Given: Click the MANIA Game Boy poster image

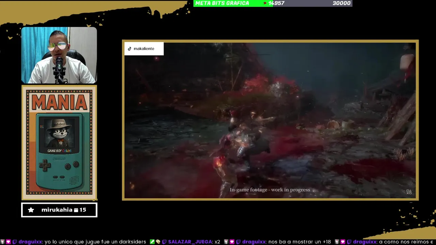Looking at the screenshot, I should 59,142.
